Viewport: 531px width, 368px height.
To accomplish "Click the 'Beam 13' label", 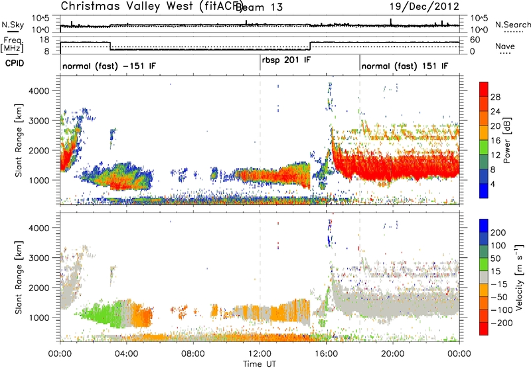I will click(x=259, y=7).
